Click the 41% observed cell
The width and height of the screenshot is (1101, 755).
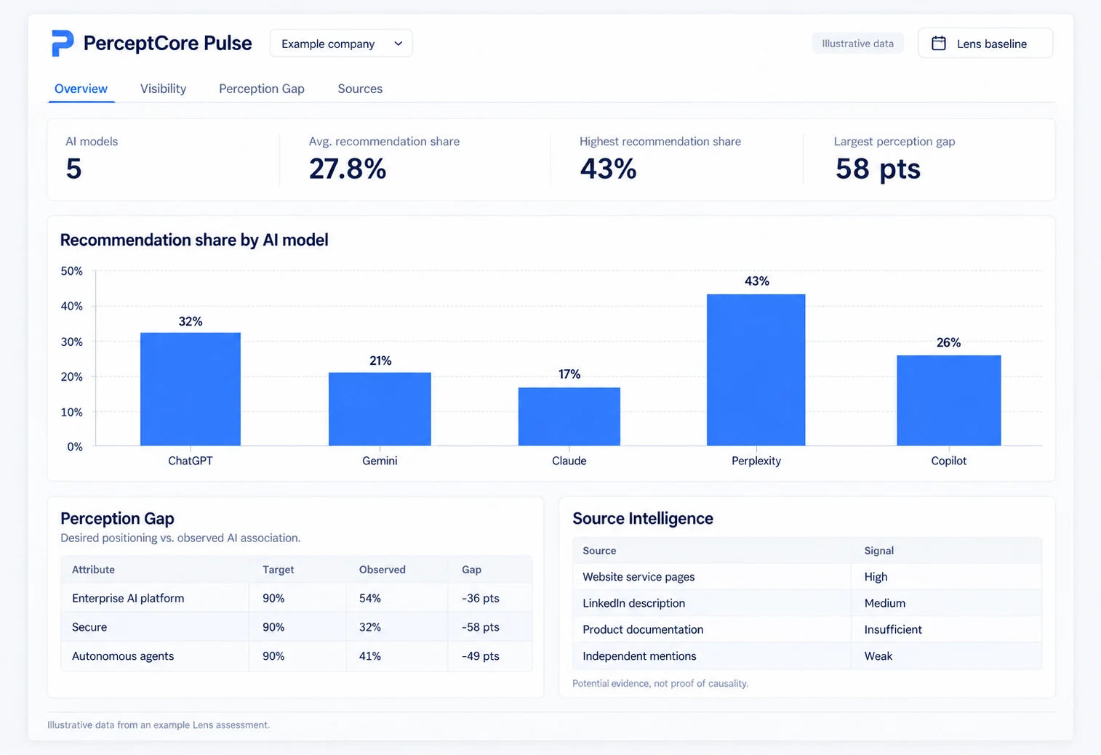[370, 656]
